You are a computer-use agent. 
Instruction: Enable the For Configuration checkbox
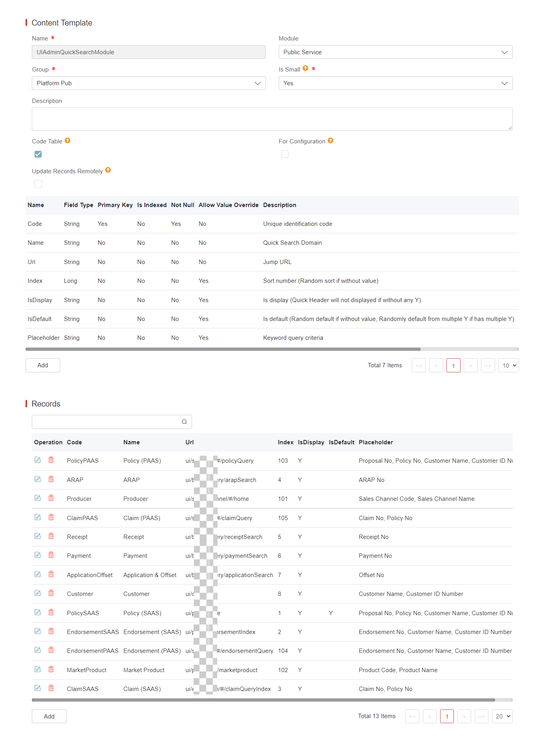(285, 154)
